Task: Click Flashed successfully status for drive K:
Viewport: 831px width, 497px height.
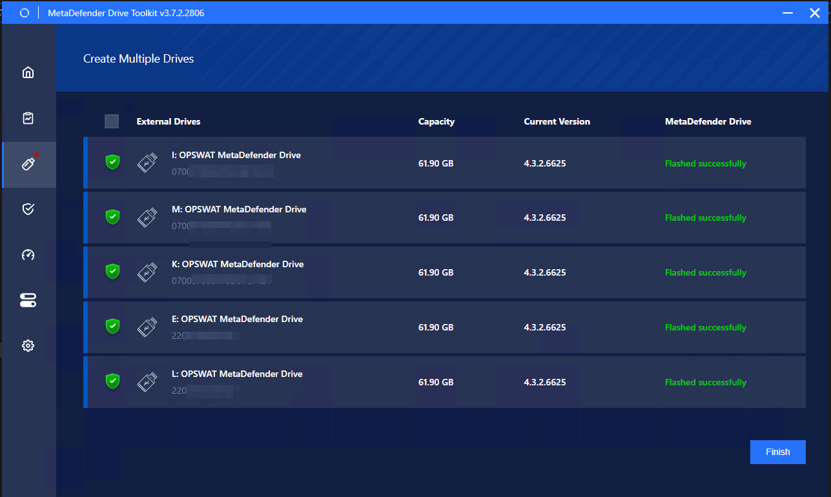Action: pyautogui.click(x=706, y=272)
